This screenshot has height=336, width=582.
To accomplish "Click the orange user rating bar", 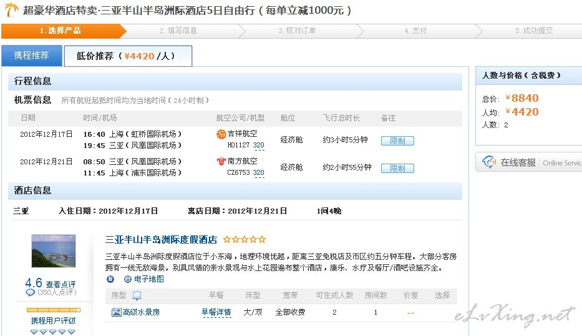I will click(54, 310).
